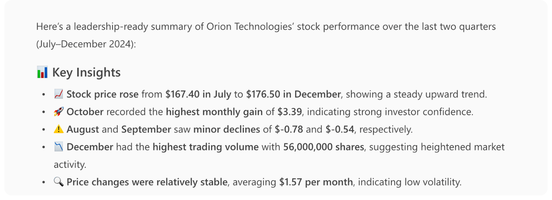
Task: Click the downward chart emoji before December
Action: coord(59,147)
